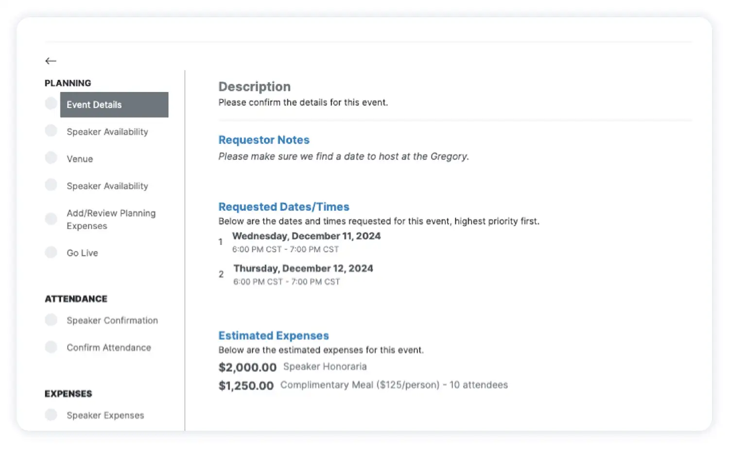Screen dimensions: 729x453
Task: Click the circle next to Add/Review Planning Expenses
Action: tap(51, 219)
